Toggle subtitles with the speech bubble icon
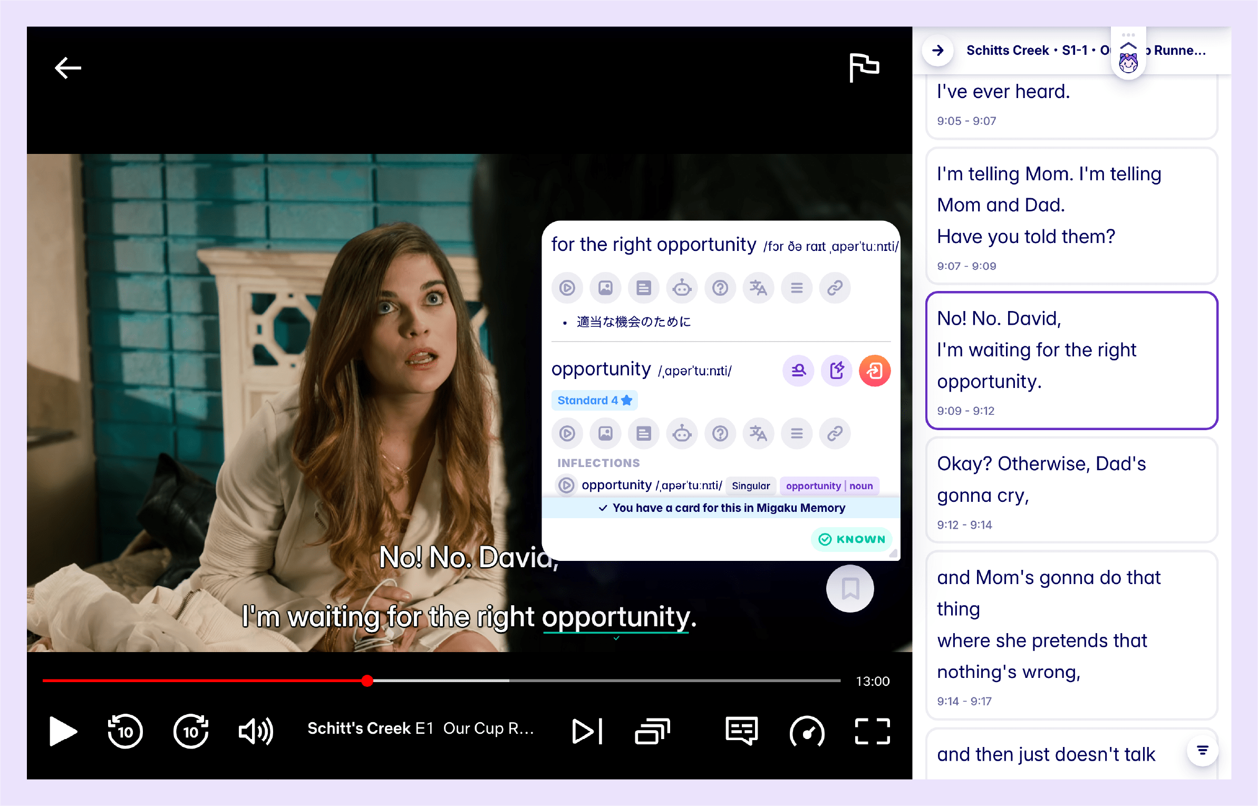The width and height of the screenshot is (1258, 806). [x=740, y=731]
